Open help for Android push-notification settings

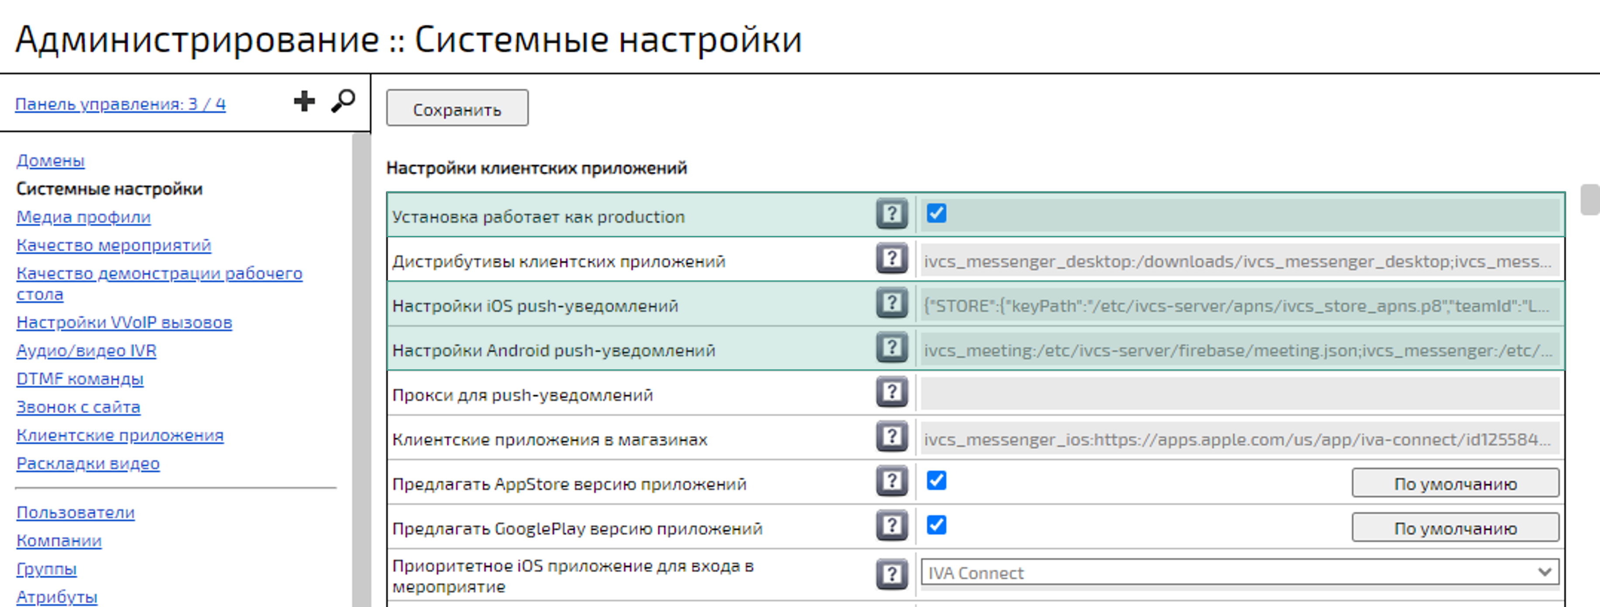[892, 349]
